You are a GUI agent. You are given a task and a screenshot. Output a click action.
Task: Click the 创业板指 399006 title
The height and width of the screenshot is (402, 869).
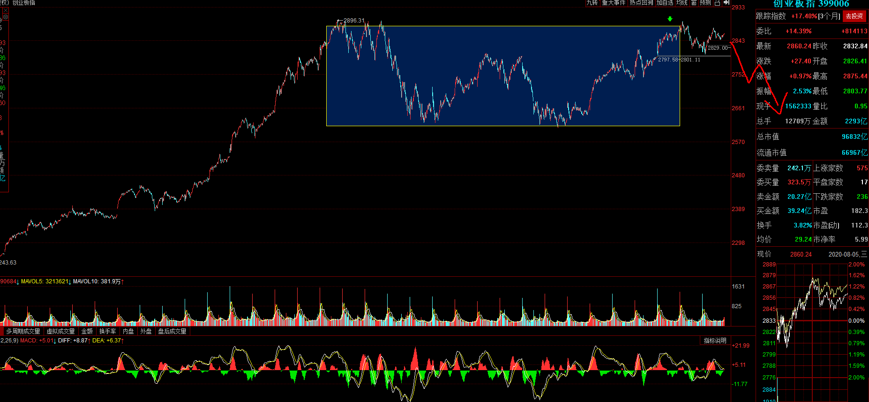tap(811, 4)
